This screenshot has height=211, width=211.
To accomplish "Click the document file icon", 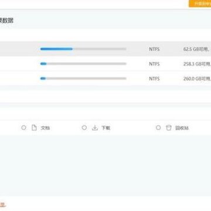I will tap(34, 128).
